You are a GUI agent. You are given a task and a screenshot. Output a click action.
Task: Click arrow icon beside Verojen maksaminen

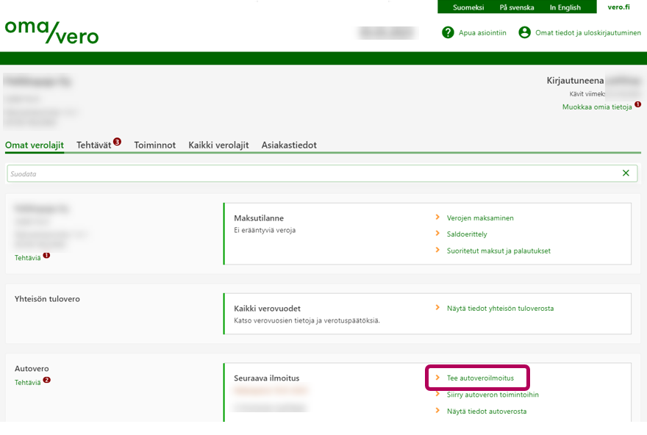(437, 218)
